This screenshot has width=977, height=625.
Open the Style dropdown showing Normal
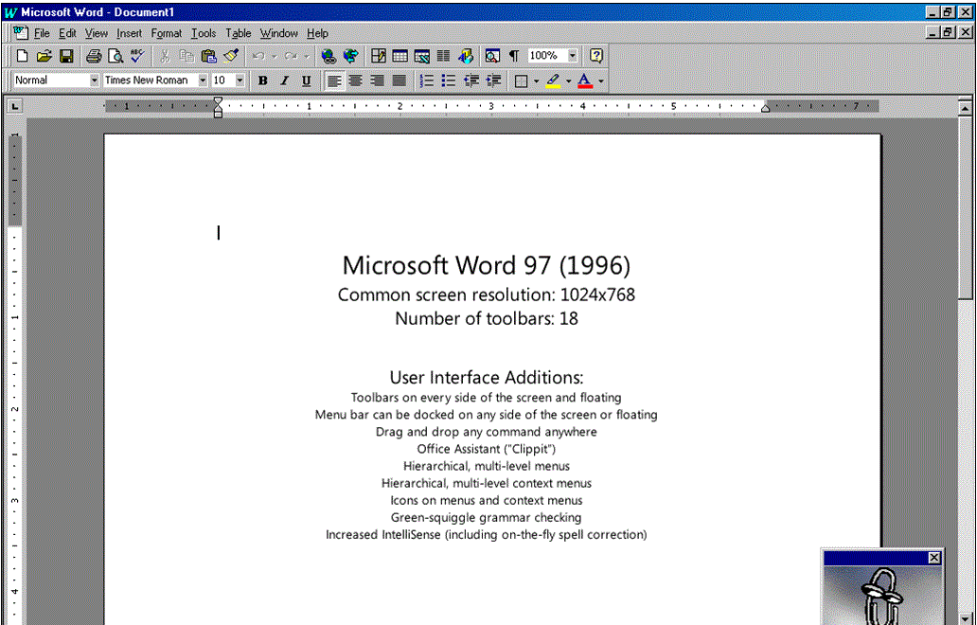[94, 80]
